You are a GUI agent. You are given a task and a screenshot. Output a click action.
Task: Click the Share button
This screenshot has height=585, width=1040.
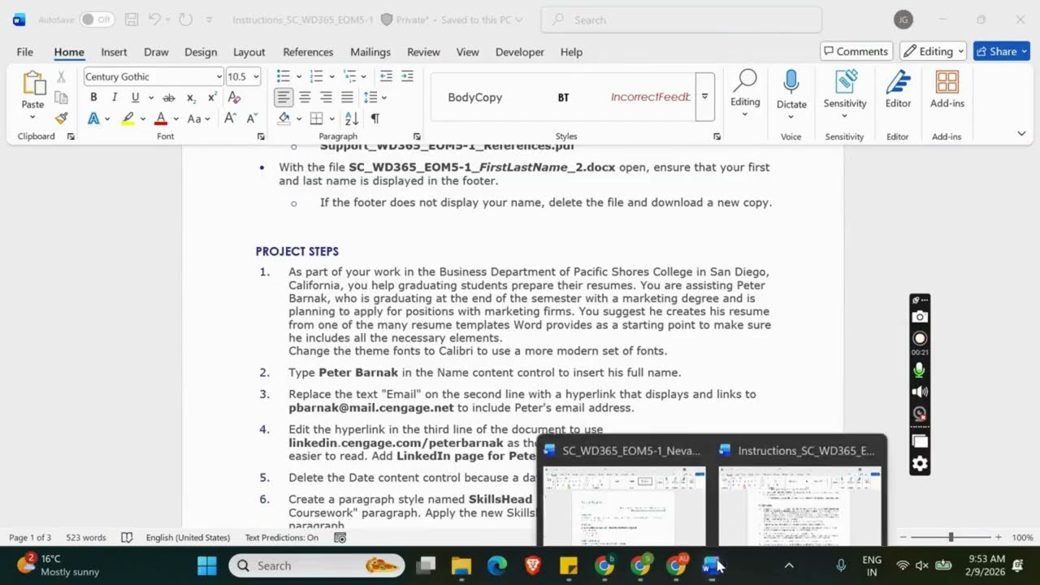tap(1002, 51)
